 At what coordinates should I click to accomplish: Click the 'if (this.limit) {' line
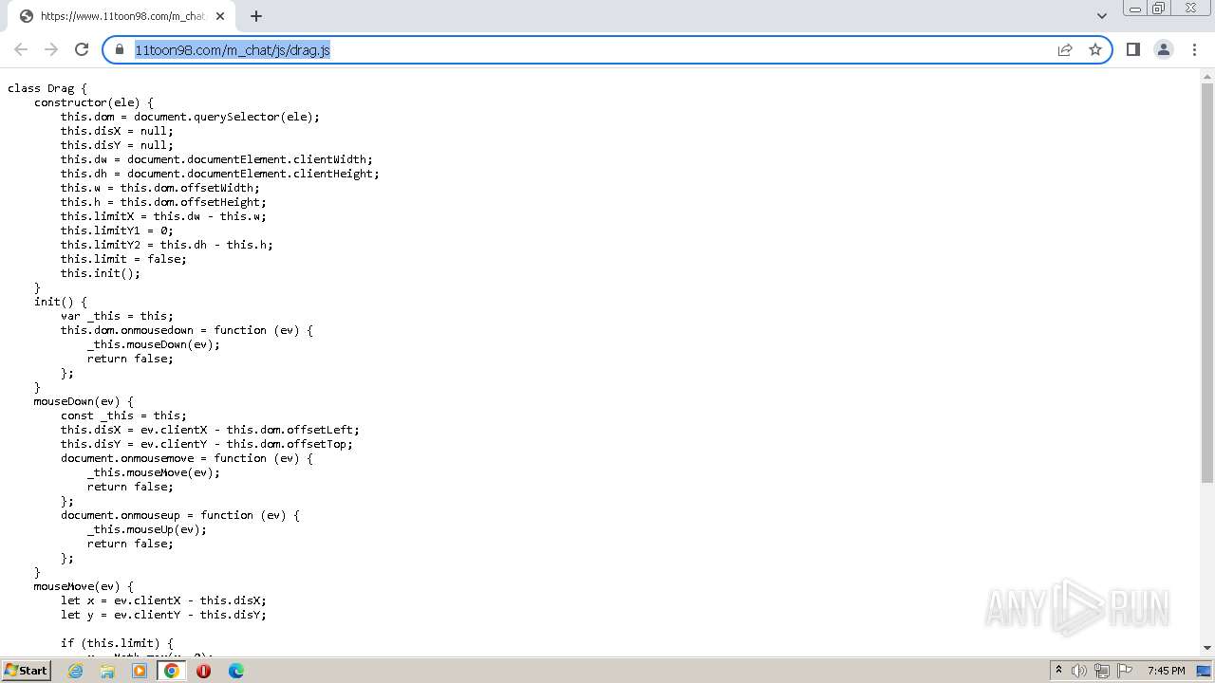click(x=117, y=643)
